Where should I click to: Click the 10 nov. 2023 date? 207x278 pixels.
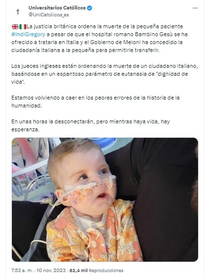point(51,271)
